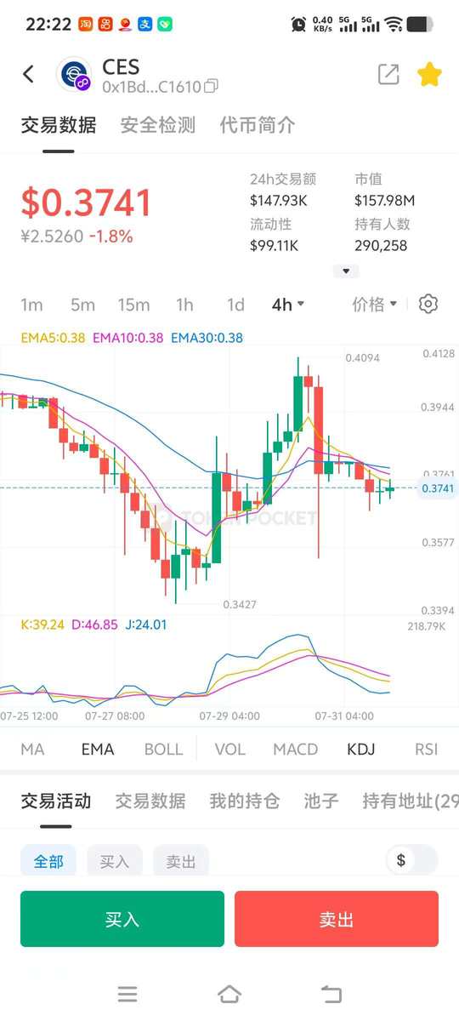Open the 4h timeframe dropdown
Screen dimensions: 459x1021
click(x=288, y=305)
